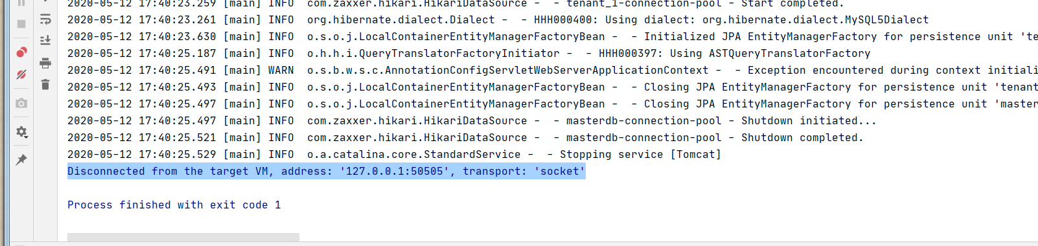Screen dimensions: 1038x246
Task: Click the Pin Tab pushpin icon
Action: pos(21,159)
